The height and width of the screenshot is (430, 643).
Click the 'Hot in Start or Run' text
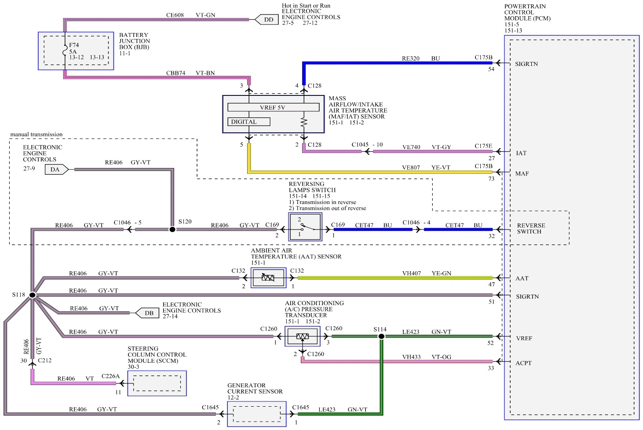306,6
